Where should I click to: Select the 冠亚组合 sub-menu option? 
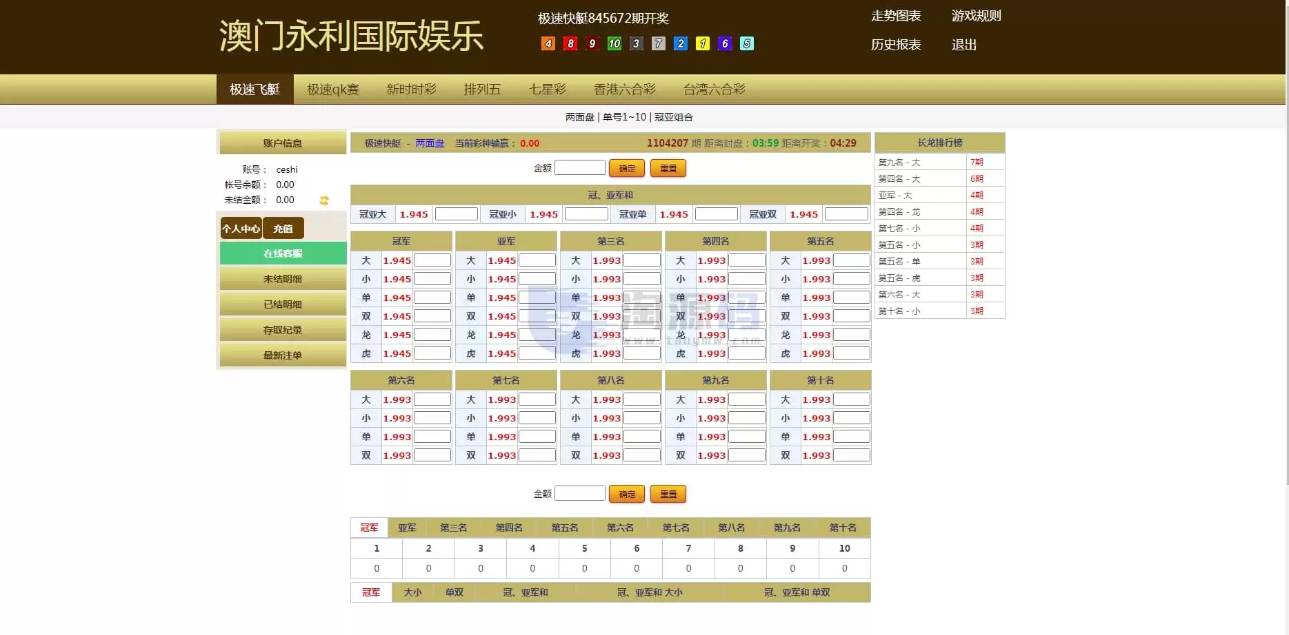(673, 117)
